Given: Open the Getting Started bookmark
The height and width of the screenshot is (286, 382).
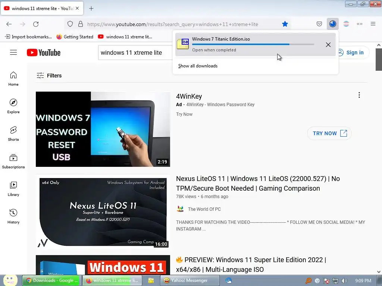Looking at the screenshot, I should pos(75,37).
